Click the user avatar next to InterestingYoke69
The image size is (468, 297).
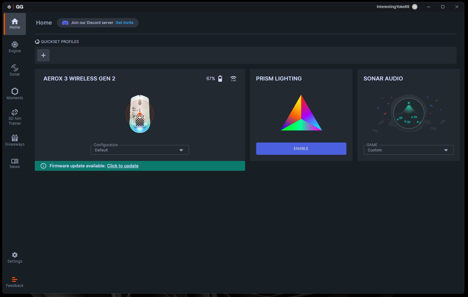click(x=415, y=7)
